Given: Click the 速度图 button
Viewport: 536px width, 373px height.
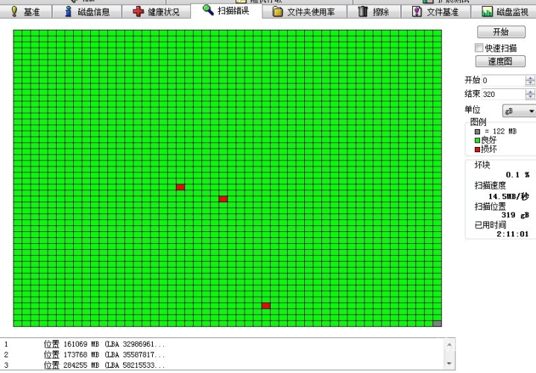Looking at the screenshot, I should click(x=501, y=61).
